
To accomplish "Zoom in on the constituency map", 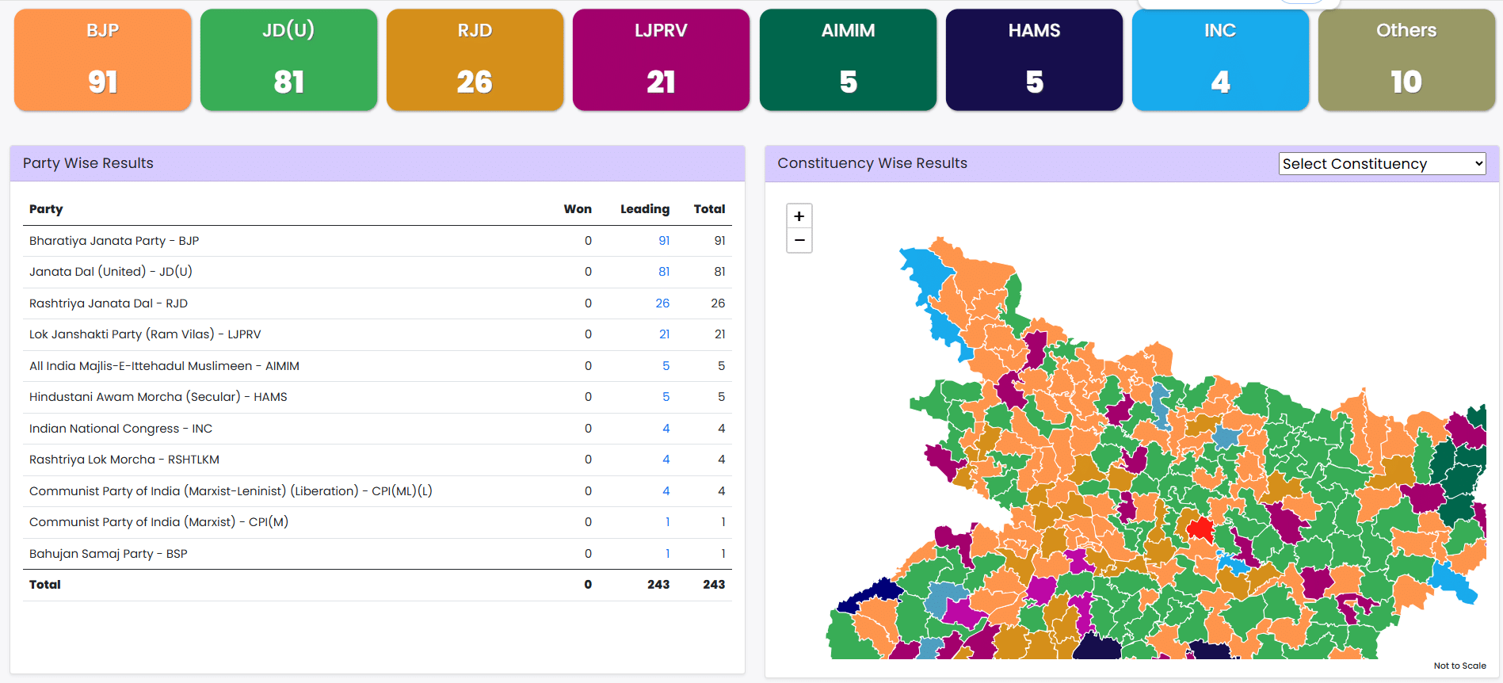I will [799, 216].
